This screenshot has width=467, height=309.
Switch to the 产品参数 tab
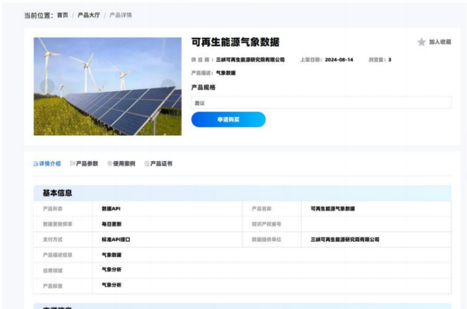[84, 164]
